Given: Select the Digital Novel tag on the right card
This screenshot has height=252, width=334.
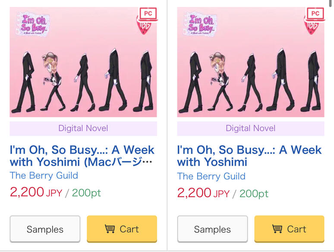Looking at the screenshot, I should pos(251,128).
